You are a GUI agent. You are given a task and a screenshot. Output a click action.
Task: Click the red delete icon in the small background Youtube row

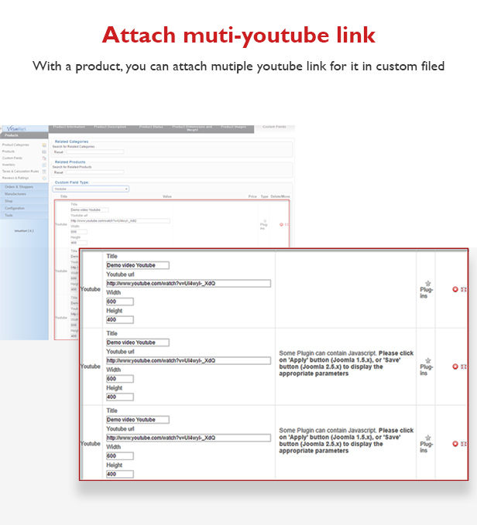[281, 224]
